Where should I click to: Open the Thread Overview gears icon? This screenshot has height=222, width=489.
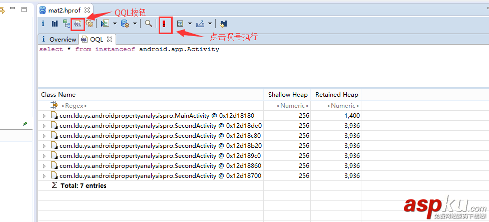(x=90, y=24)
